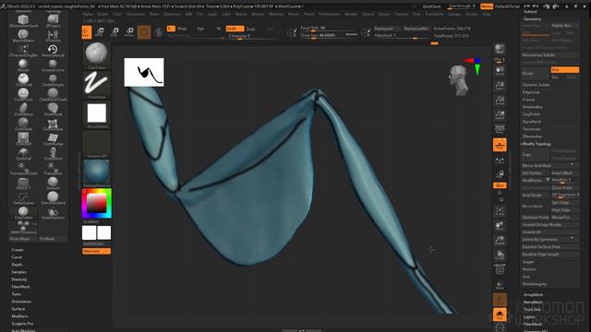
Task: Select the CreaseCurve brush
Action: coord(53,65)
